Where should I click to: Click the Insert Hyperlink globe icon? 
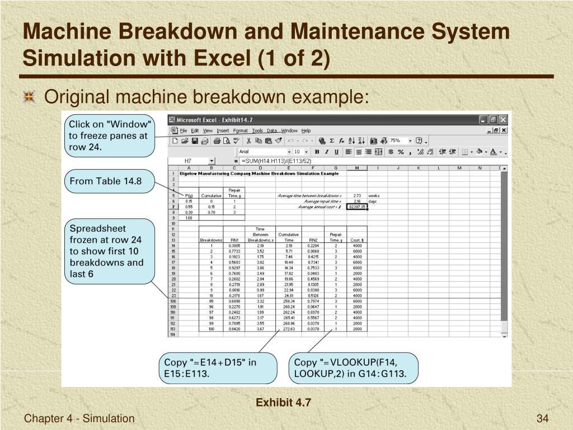coord(322,141)
